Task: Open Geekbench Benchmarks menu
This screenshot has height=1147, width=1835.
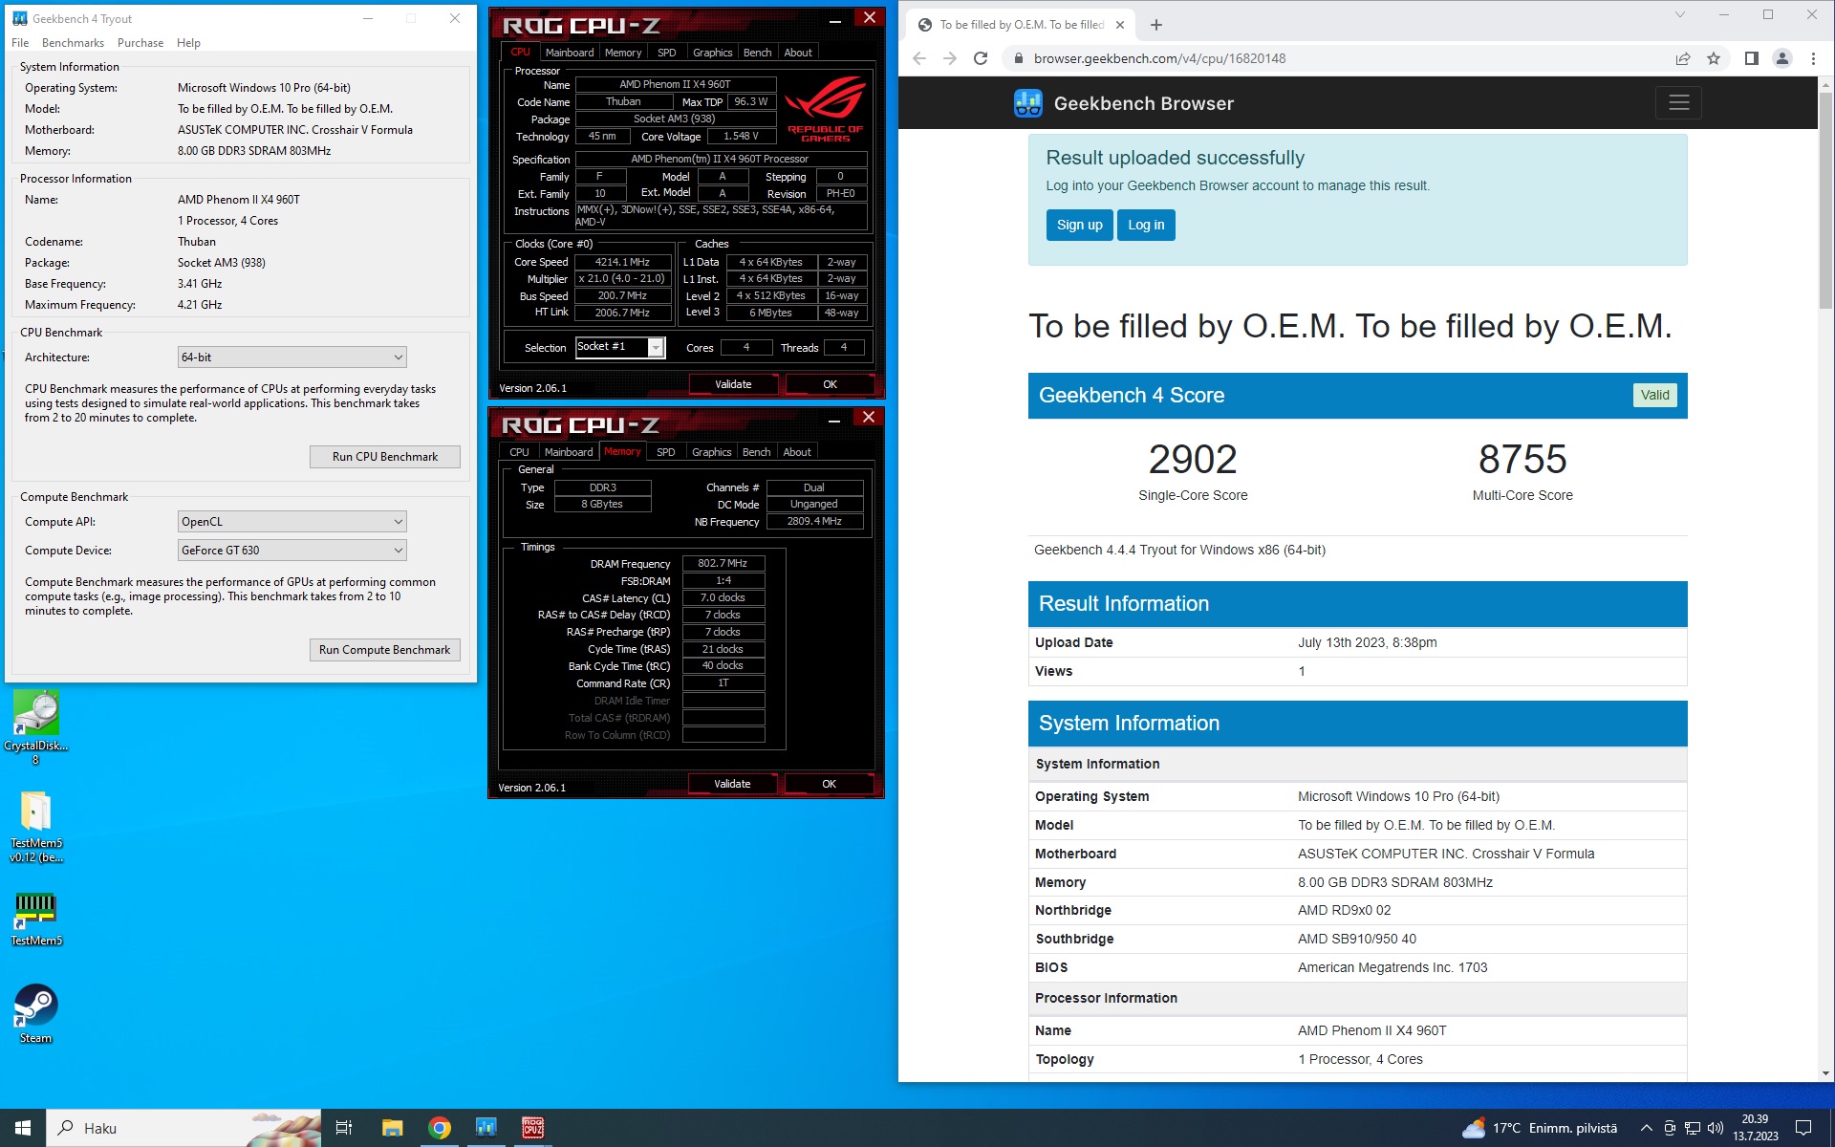Action: [73, 43]
